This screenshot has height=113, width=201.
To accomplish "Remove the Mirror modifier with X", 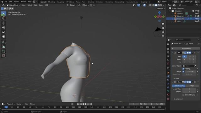I will (195, 53).
